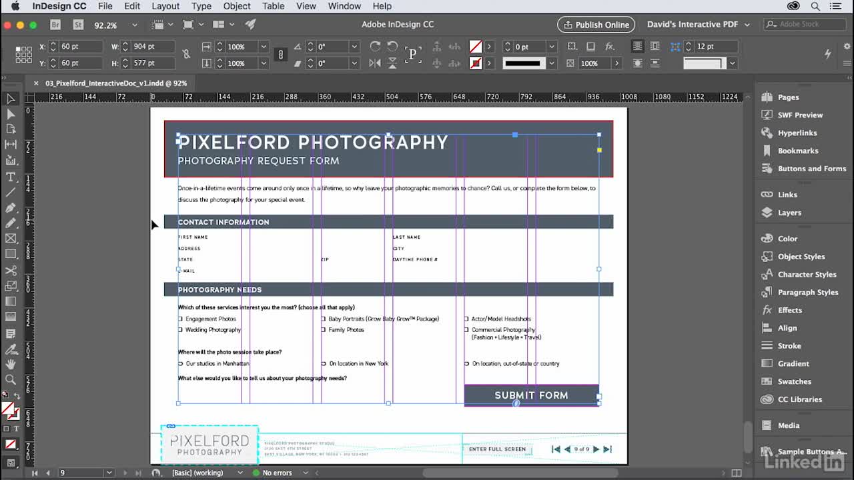
Task: Open the scale X percentage dropdown
Action: pos(264,47)
